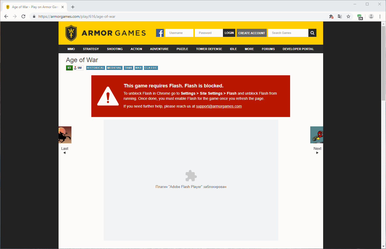Click the CLASSIC tag
This screenshot has width=386, height=249.
[151, 68]
